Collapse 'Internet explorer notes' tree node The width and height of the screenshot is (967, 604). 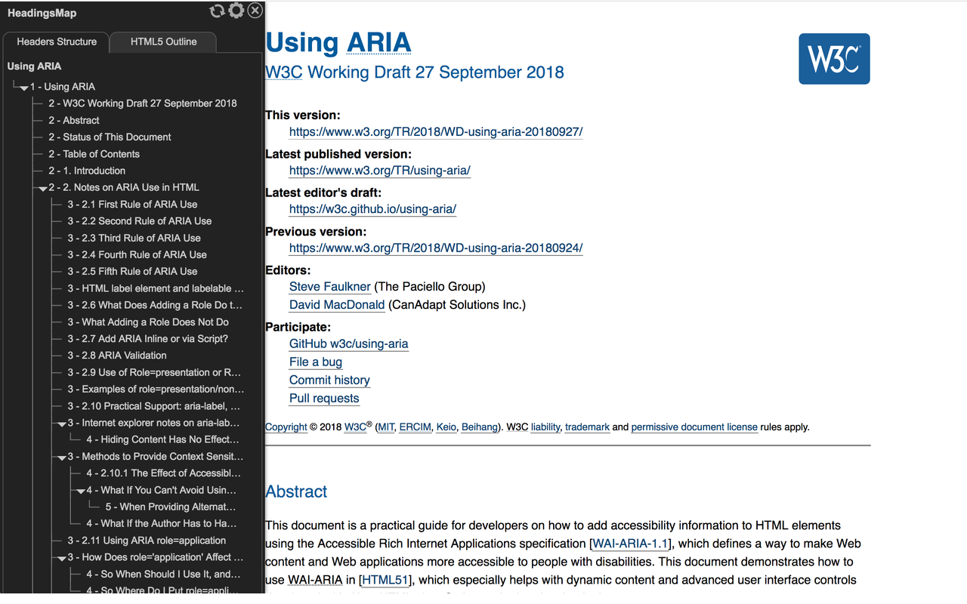coord(62,424)
